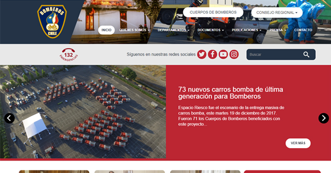
Task: Click the Síguenos en nuestras redes sociales text
Action: pos(161,54)
